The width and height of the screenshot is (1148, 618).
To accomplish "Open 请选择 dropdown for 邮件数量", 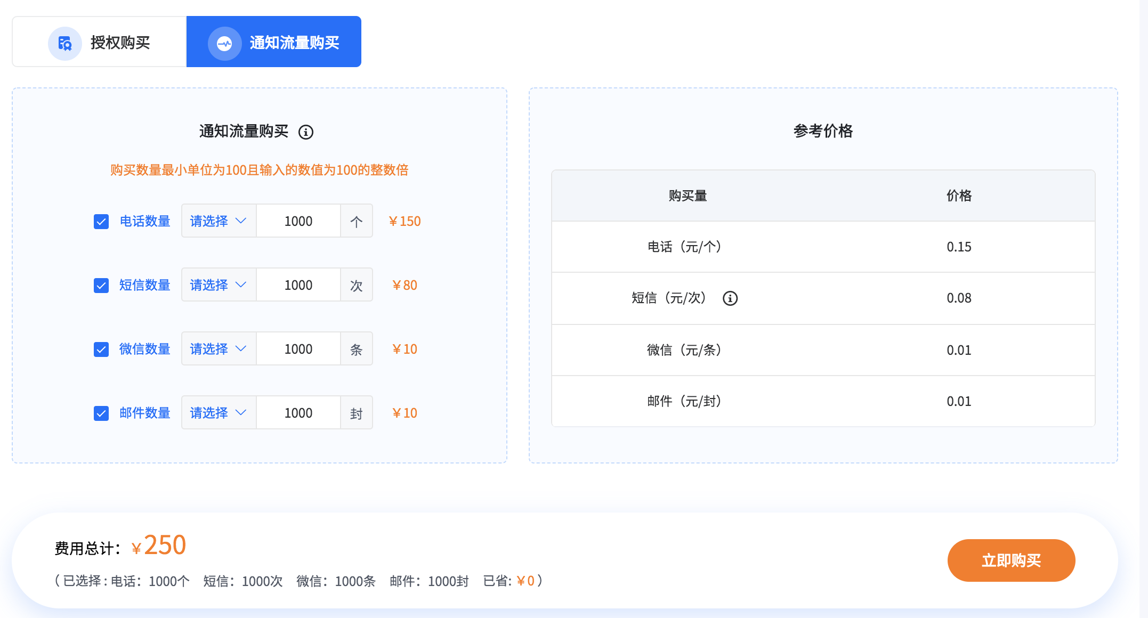I will [x=219, y=413].
